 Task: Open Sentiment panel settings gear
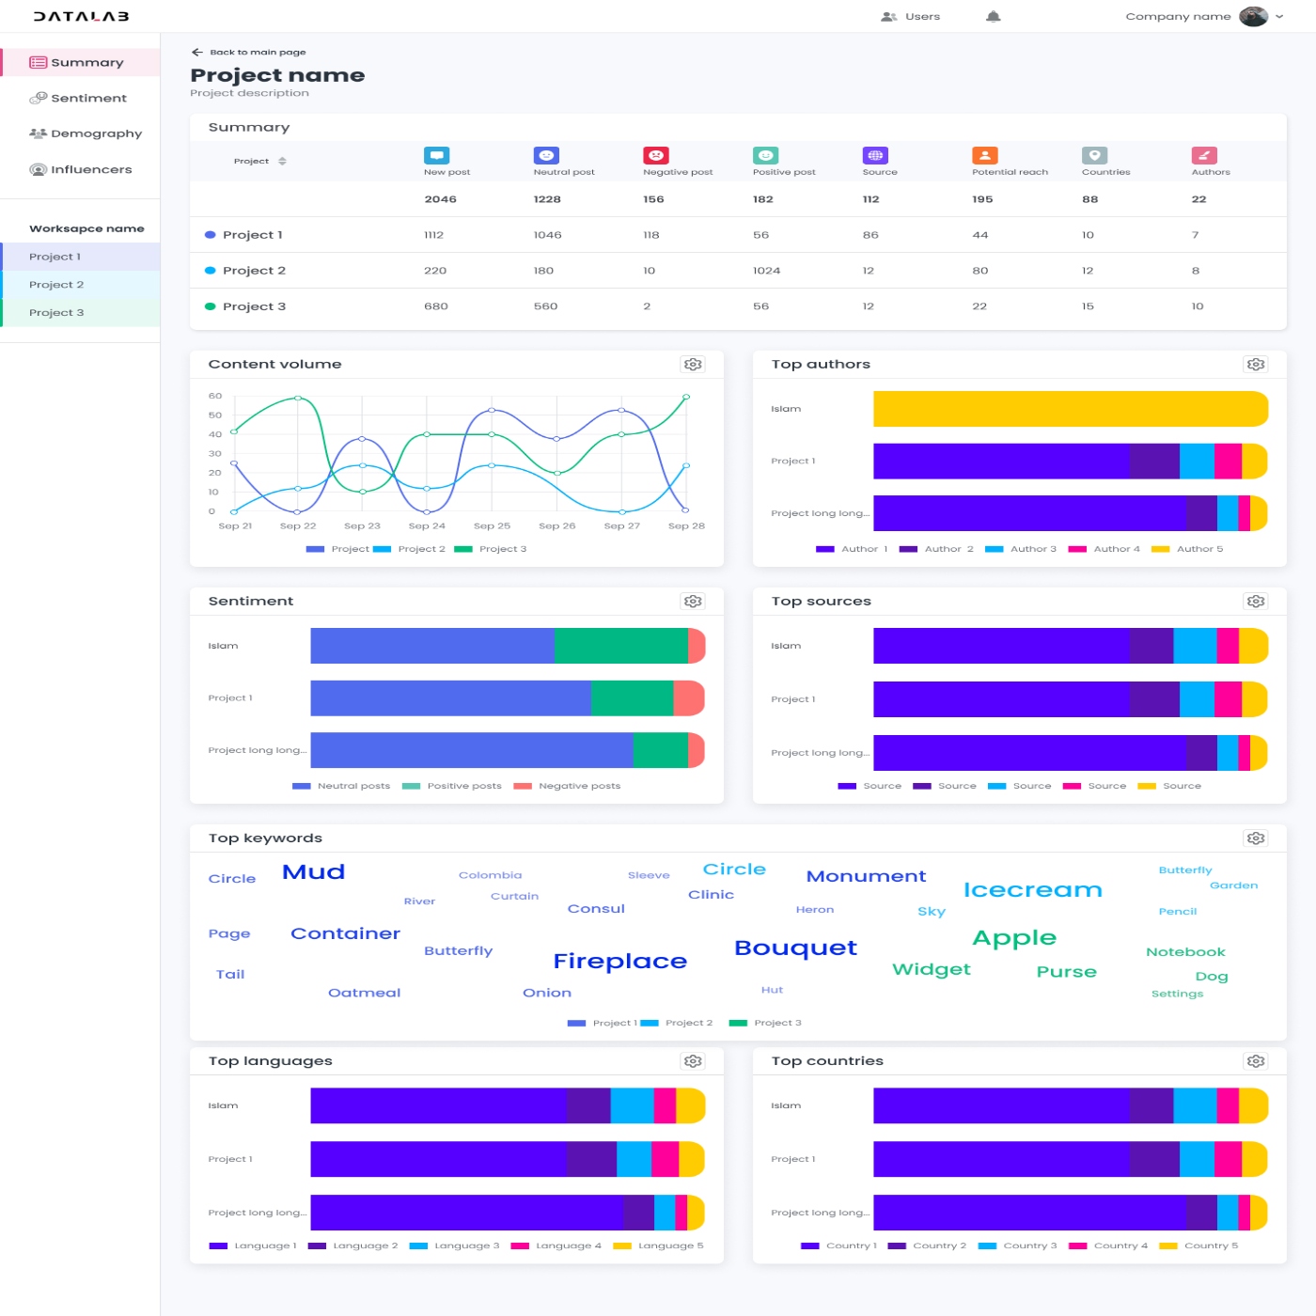pyautogui.click(x=693, y=602)
